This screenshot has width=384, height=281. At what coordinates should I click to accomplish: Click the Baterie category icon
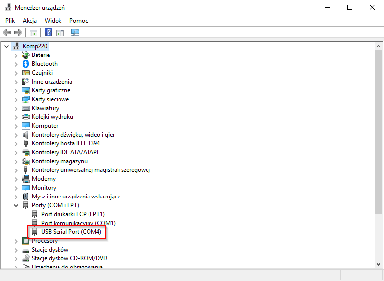26,55
